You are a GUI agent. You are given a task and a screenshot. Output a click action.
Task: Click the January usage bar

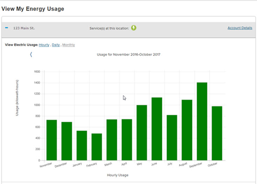(x=82, y=145)
